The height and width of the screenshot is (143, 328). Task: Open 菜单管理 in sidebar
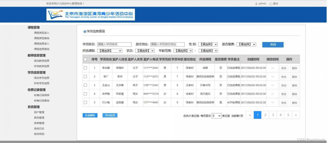tap(39, 123)
